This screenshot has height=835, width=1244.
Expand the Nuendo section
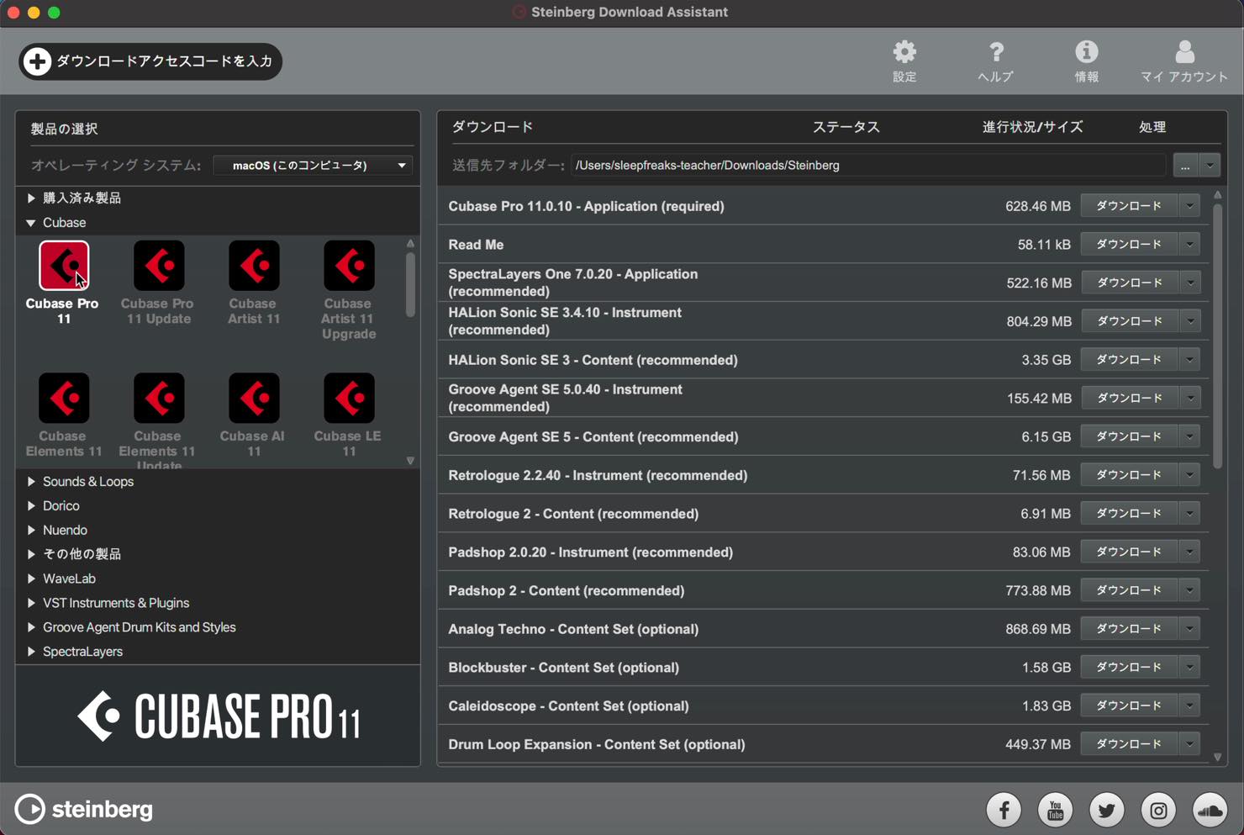coord(31,531)
